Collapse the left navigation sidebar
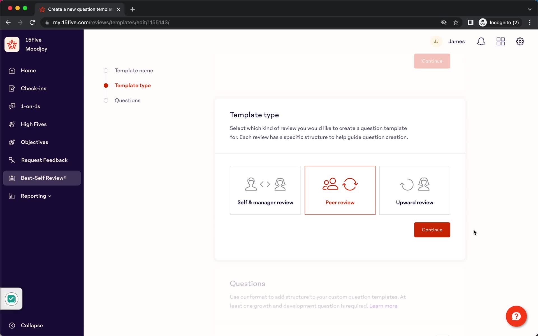Screen dimensions: 538x336 click(31, 325)
